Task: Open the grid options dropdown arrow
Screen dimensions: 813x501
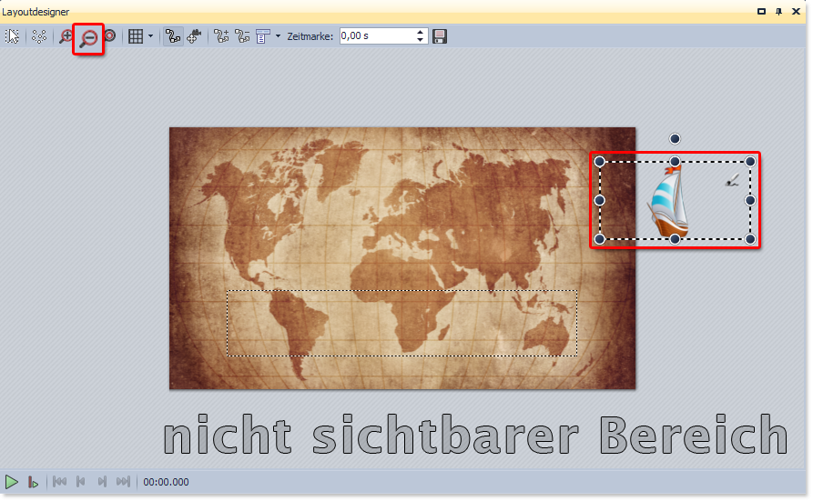Action: coord(150,36)
